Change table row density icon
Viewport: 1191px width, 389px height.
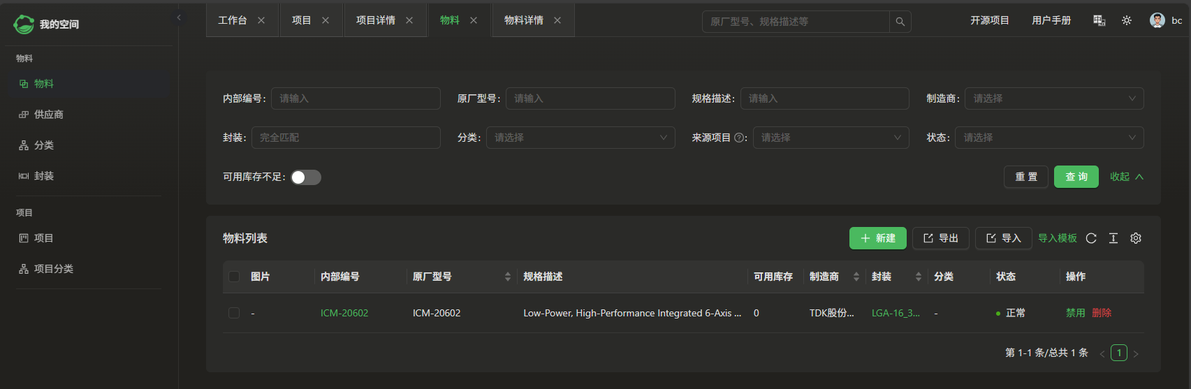(1113, 238)
